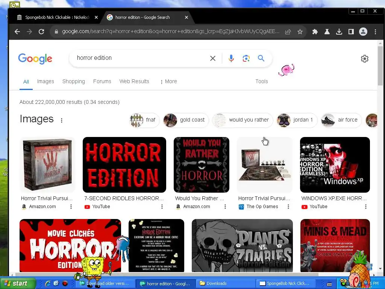The height and width of the screenshot is (289, 385).
Task: Open Chrome downloads icon
Action: [x=339, y=32]
